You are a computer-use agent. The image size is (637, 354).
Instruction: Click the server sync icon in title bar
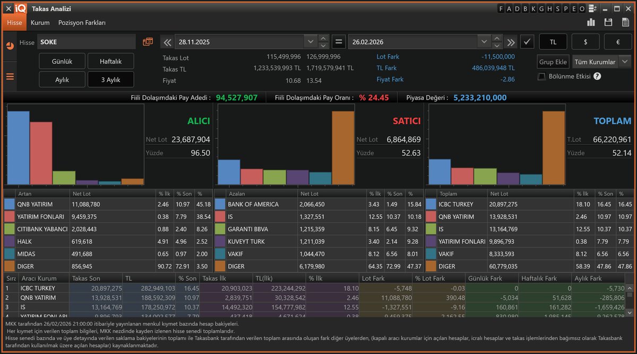point(592,8)
